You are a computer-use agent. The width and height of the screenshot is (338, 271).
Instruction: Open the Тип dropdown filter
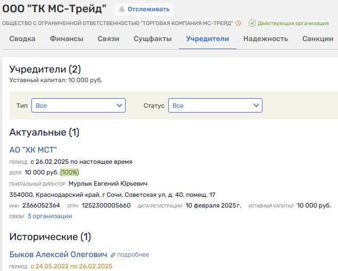tap(78, 106)
